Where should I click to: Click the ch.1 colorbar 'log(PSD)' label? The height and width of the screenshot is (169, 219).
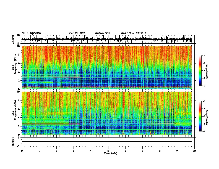pos(207,72)
